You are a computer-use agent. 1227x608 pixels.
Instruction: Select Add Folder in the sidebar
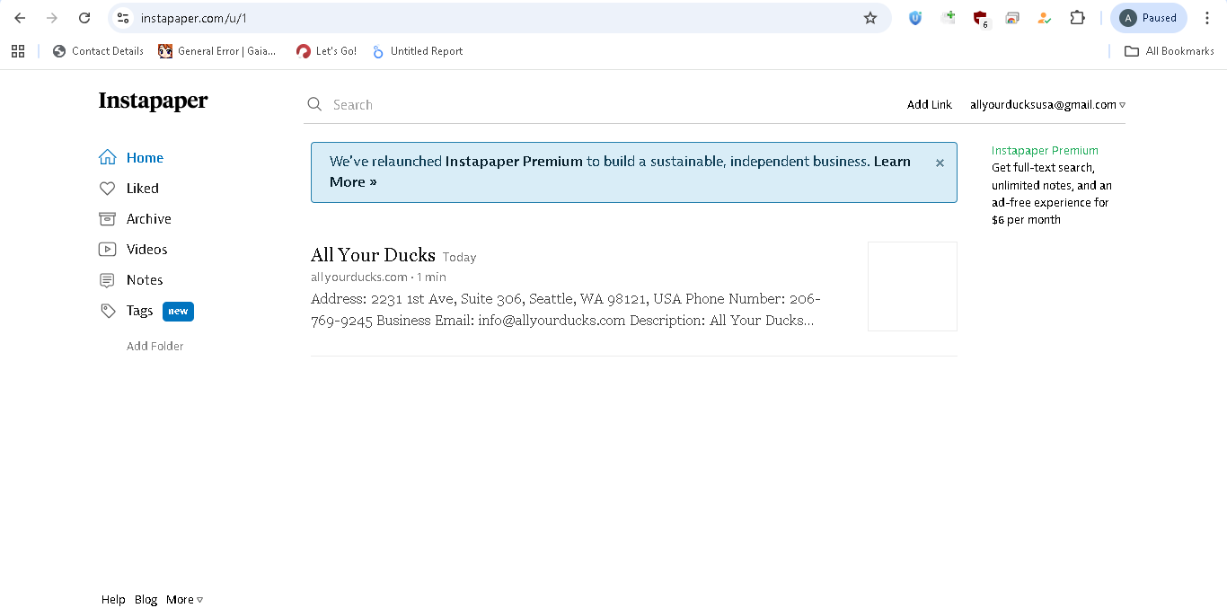click(154, 347)
